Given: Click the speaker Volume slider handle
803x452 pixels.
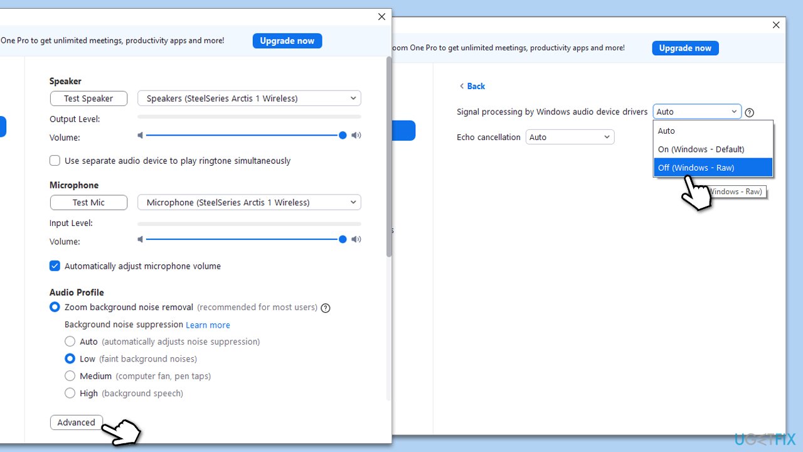Looking at the screenshot, I should pyautogui.click(x=343, y=135).
